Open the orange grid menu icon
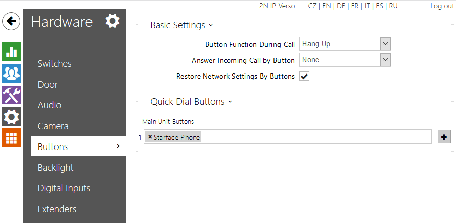Image resolution: width=456 pixels, height=223 pixels. coord(11,138)
